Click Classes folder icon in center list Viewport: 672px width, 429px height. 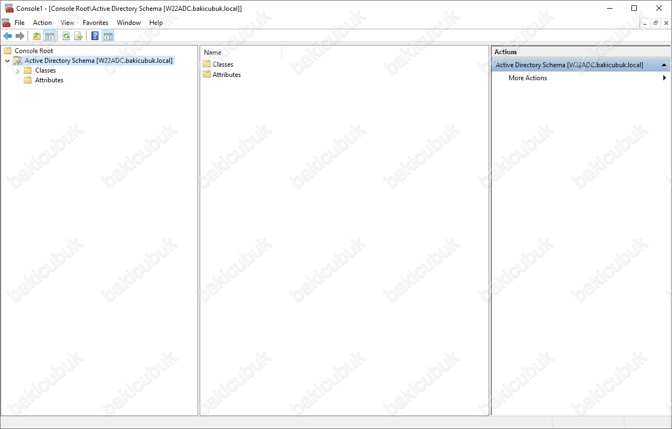click(207, 64)
